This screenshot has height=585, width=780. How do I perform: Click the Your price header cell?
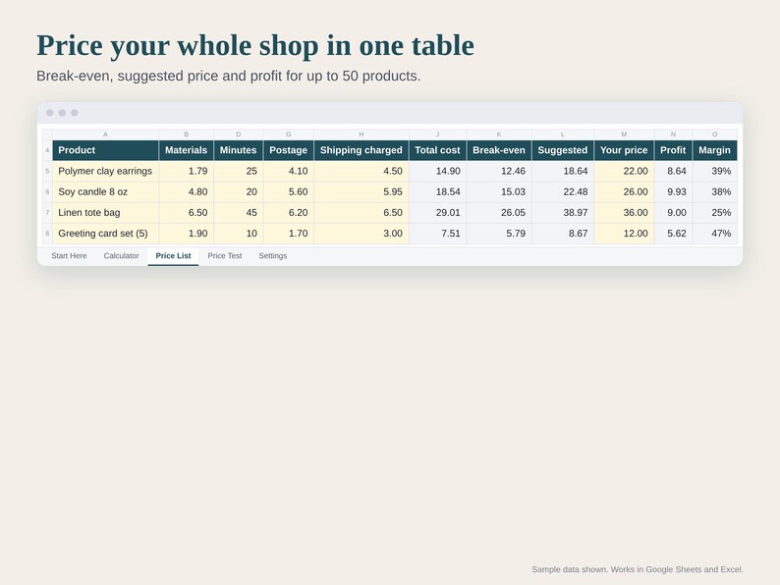click(624, 150)
